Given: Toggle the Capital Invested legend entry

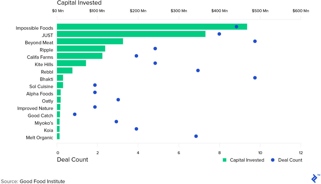Looking at the screenshot, I should [247, 160].
